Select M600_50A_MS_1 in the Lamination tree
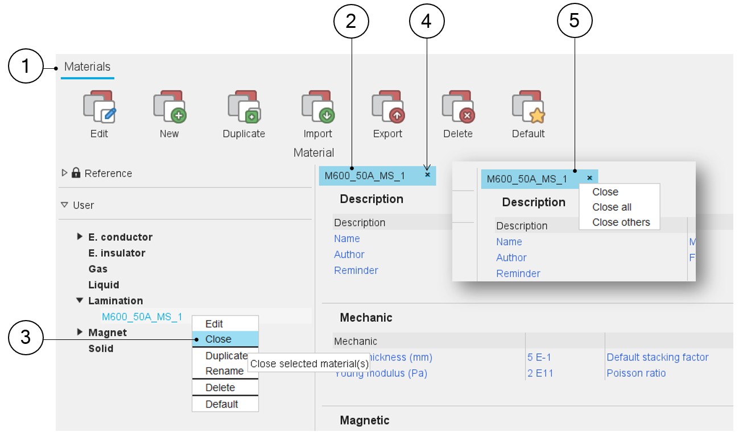Viewport: 743px width, 436px height. click(142, 317)
